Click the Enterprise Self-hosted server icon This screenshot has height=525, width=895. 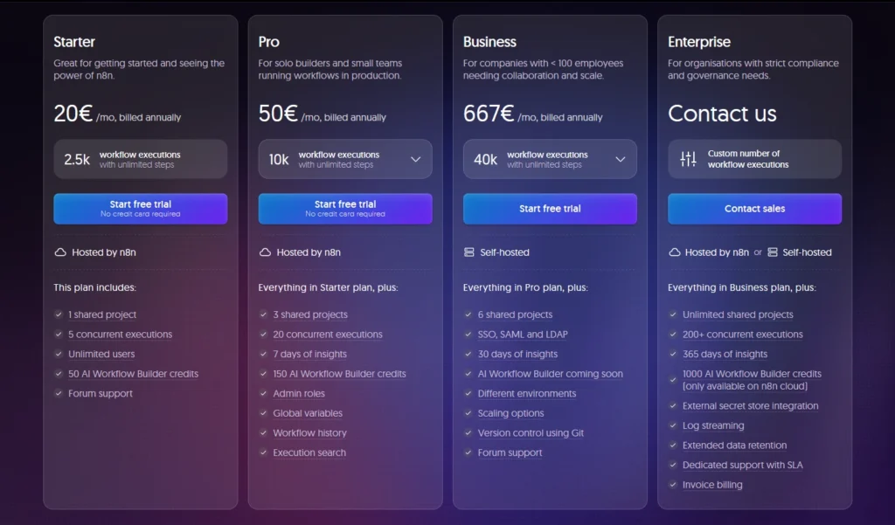click(x=772, y=252)
